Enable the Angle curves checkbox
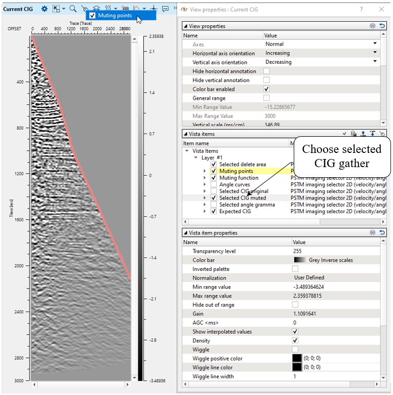 214,185
